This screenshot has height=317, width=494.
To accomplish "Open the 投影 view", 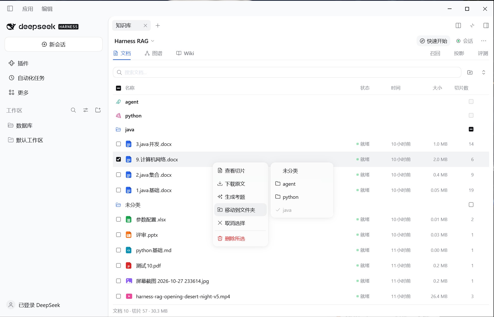I will pyautogui.click(x=459, y=53).
